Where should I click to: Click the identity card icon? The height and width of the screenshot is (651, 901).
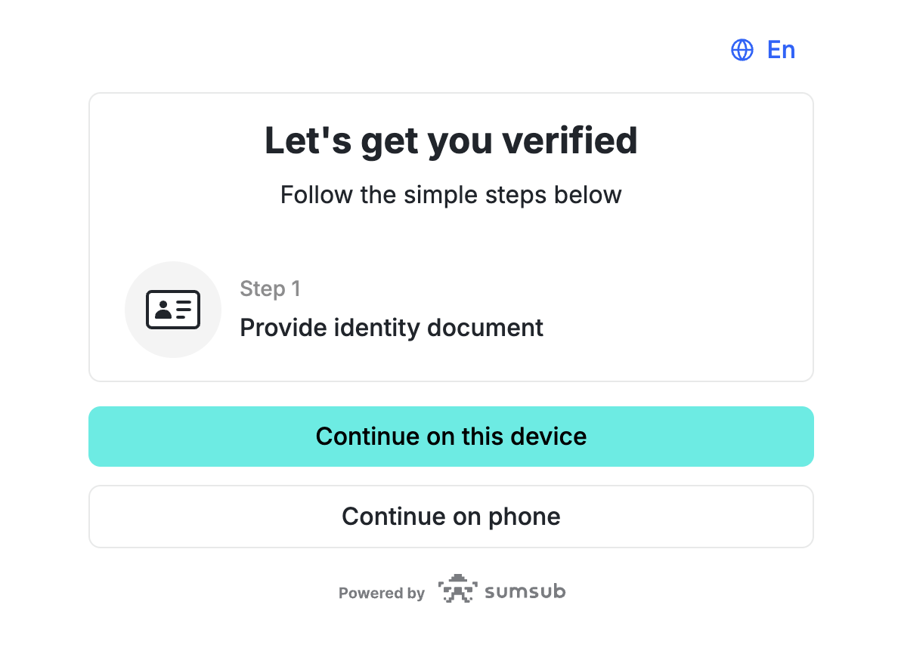pyautogui.click(x=173, y=310)
